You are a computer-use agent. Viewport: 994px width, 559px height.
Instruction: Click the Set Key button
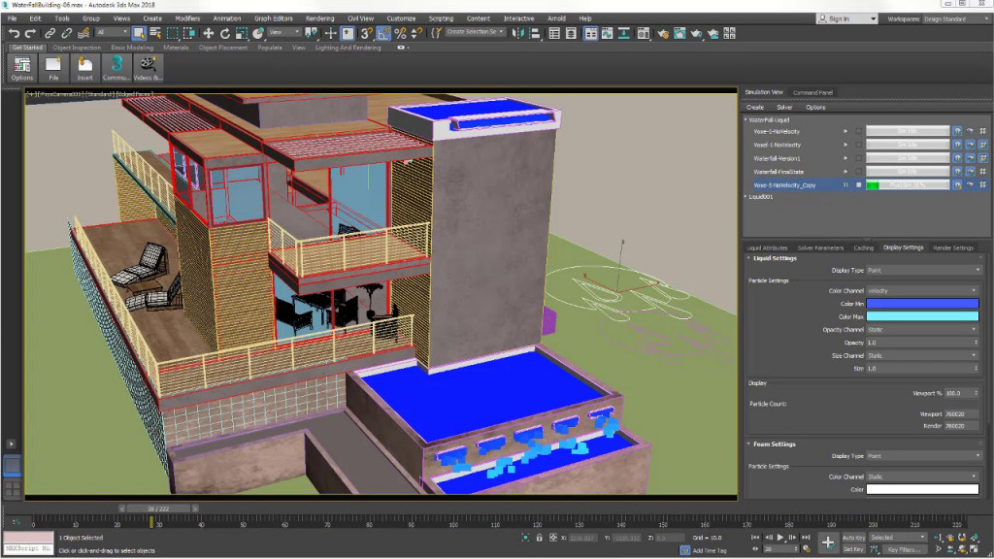point(853,548)
